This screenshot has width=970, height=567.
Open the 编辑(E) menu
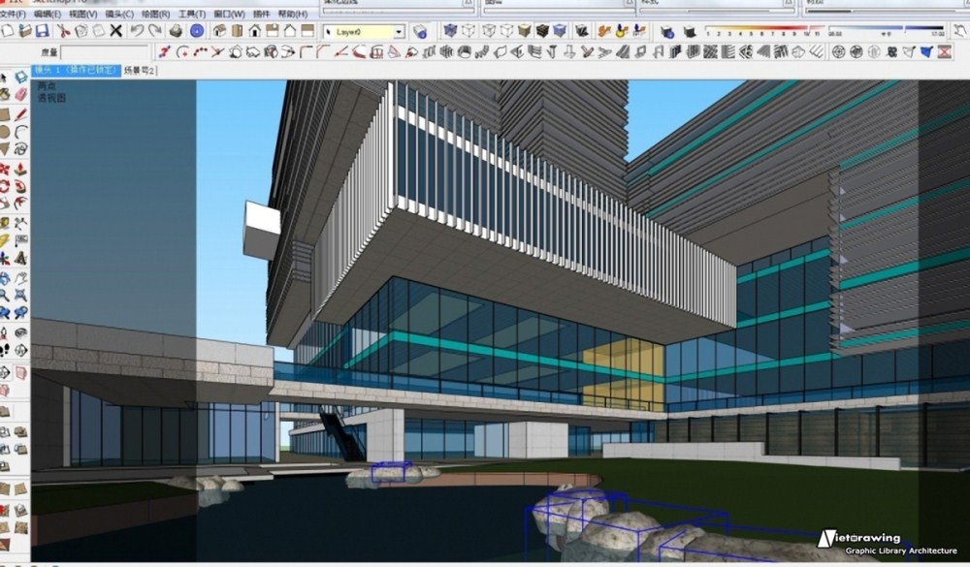tap(48, 14)
